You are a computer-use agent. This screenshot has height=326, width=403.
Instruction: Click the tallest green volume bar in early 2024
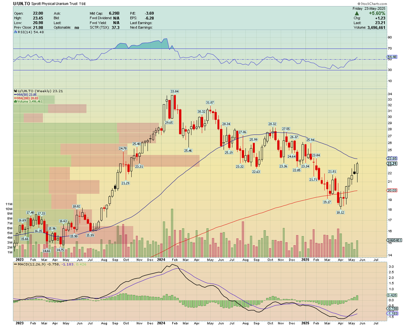click(172, 233)
